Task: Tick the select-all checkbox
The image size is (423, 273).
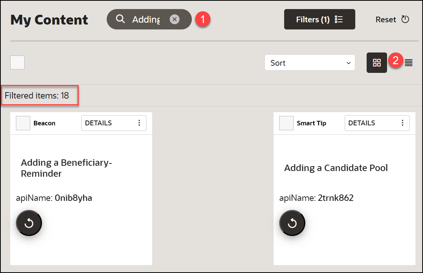Action: [x=17, y=63]
